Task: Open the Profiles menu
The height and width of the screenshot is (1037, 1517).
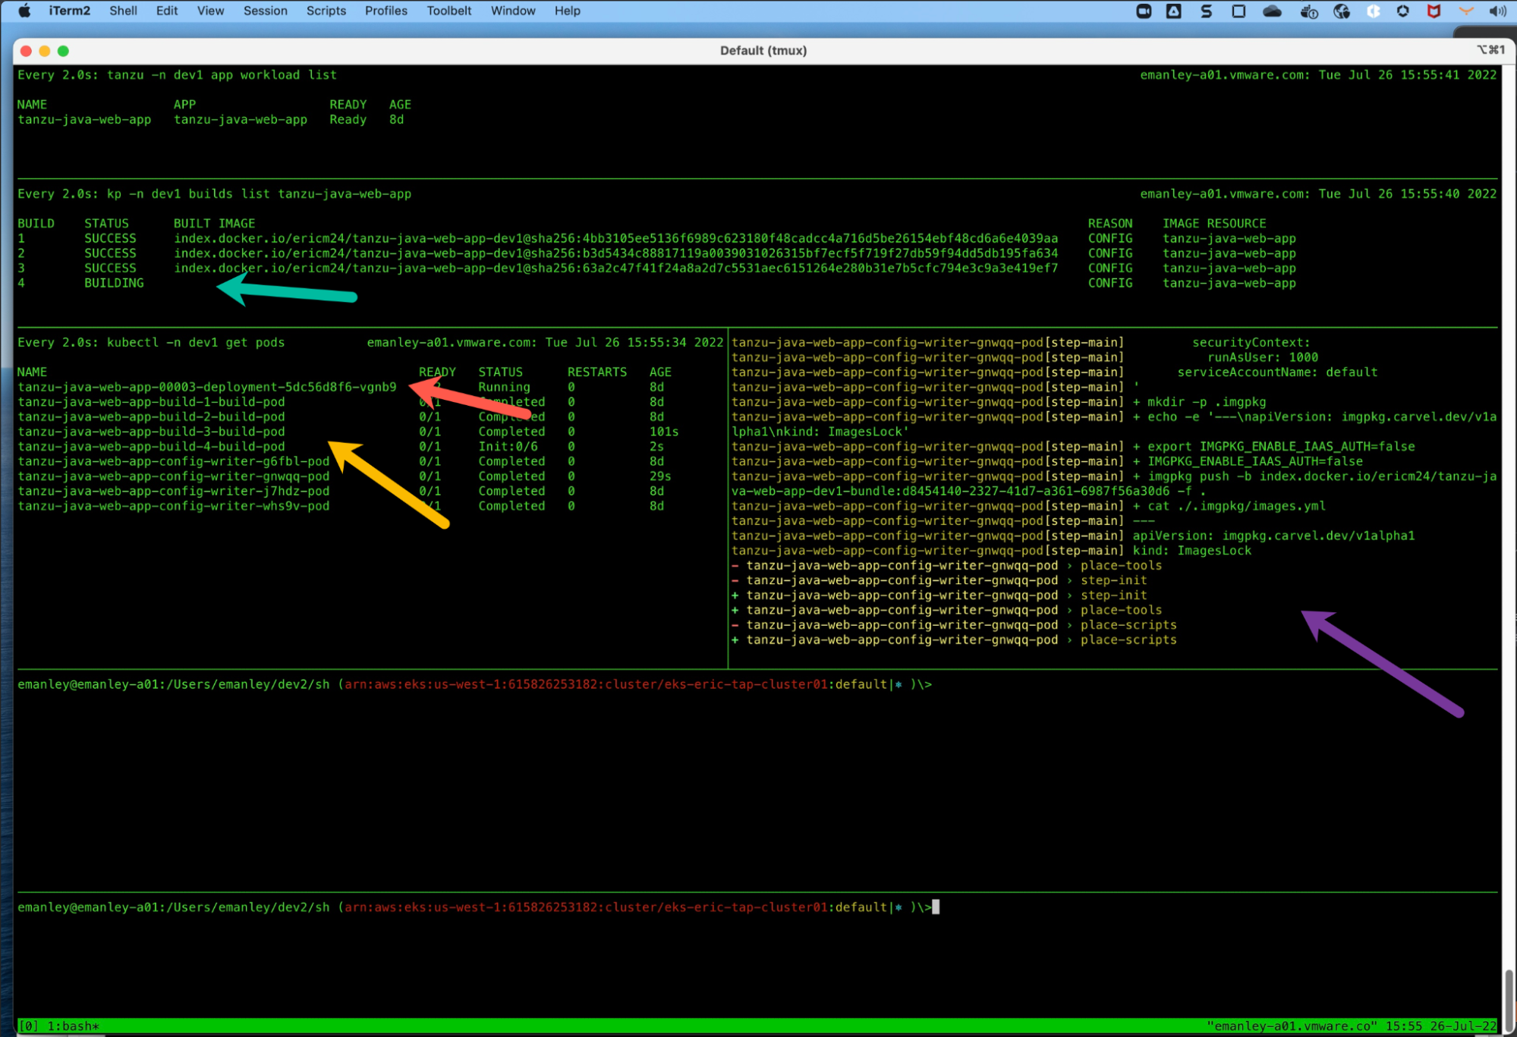Action: pos(386,11)
